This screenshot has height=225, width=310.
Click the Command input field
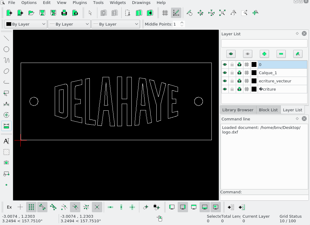(264, 197)
